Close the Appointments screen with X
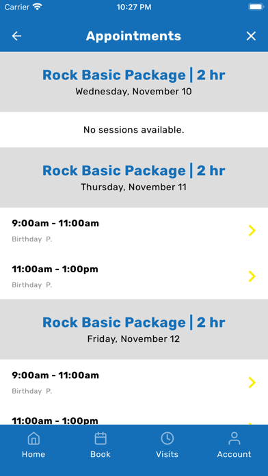 click(x=251, y=36)
